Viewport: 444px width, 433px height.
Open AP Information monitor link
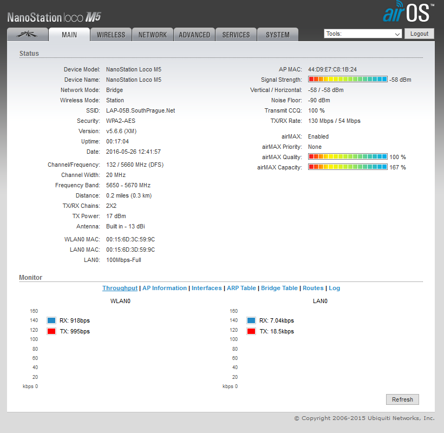coord(165,288)
